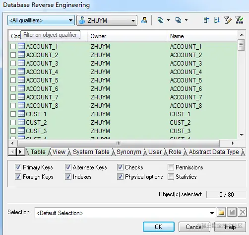Screen dimensions: 249x235
Task: Enable the Statistics checkbox
Action: [171, 177]
